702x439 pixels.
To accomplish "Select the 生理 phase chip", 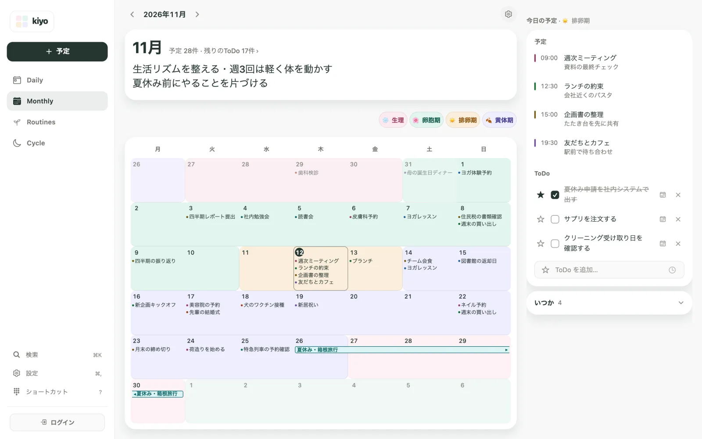I will pos(393,120).
